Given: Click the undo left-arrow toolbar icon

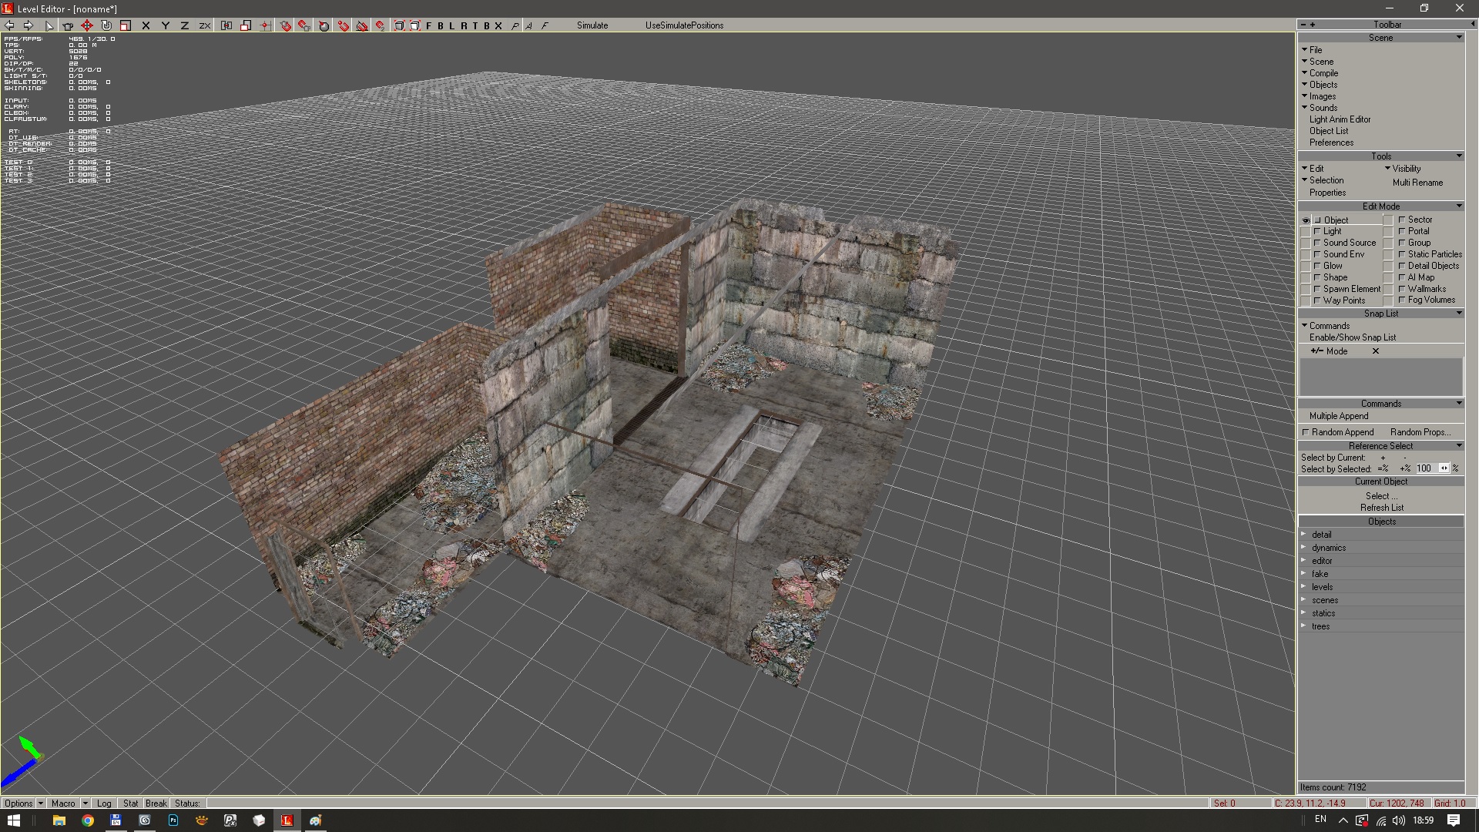Looking at the screenshot, I should (9, 25).
